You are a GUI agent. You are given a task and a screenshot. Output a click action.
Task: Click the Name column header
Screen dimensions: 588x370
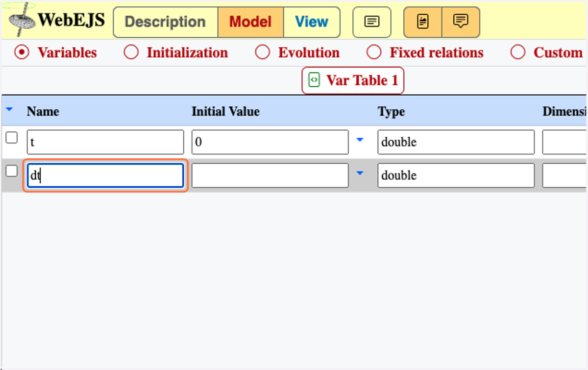[43, 112]
